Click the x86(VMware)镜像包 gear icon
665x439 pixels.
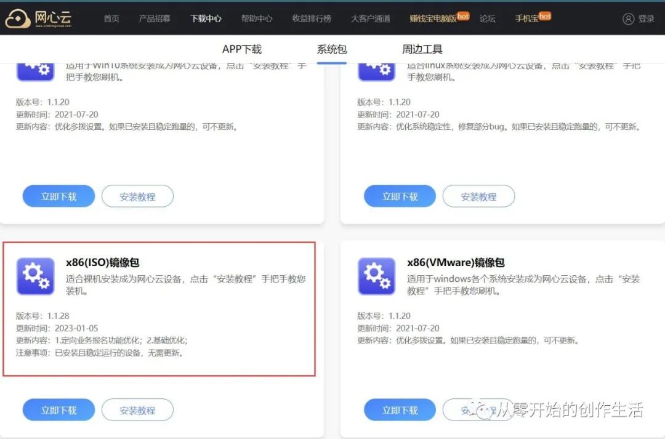(x=377, y=276)
